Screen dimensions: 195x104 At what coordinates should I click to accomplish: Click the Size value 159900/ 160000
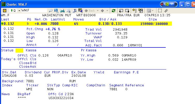pyautogui.click(x=154, y=24)
